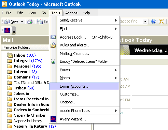Click the Print toolbar icon
This screenshot has height=130, width=168.
coord(30,21)
